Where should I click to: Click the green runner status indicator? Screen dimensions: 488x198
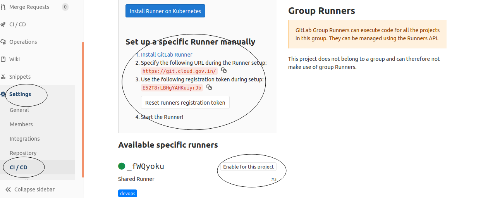pyautogui.click(x=122, y=166)
